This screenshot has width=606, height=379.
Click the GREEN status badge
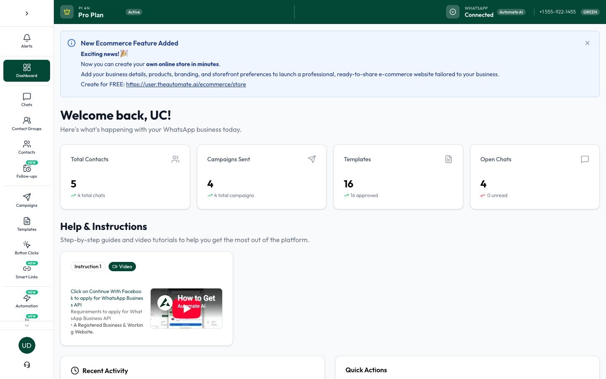coord(590,12)
